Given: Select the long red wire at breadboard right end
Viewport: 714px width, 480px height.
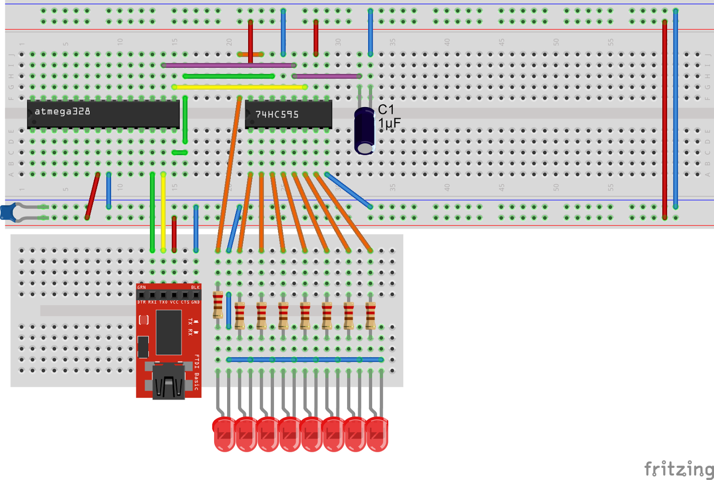Looking at the screenshot, I should click(x=665, y=120).
